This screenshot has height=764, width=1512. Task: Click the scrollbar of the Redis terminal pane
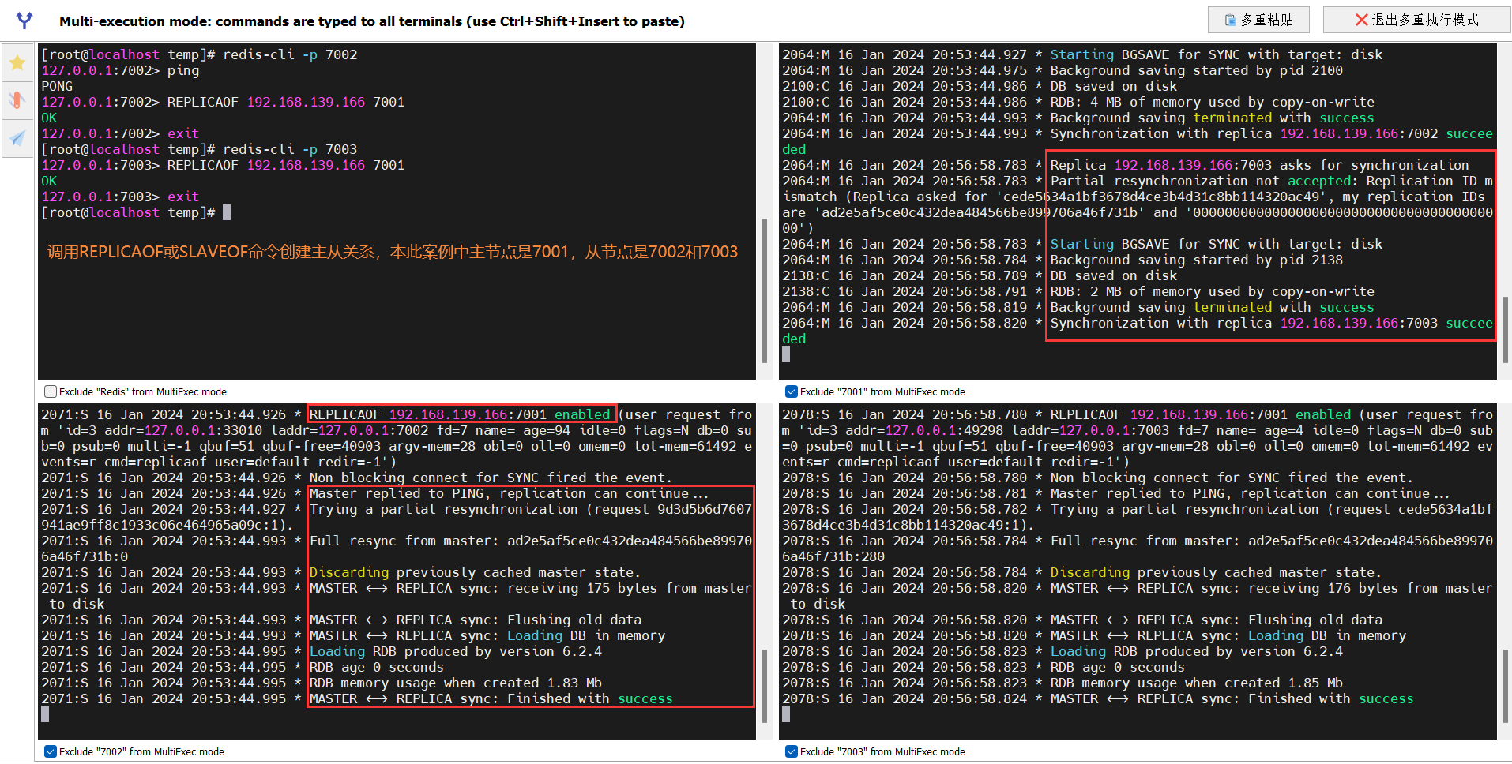[765, 290]
